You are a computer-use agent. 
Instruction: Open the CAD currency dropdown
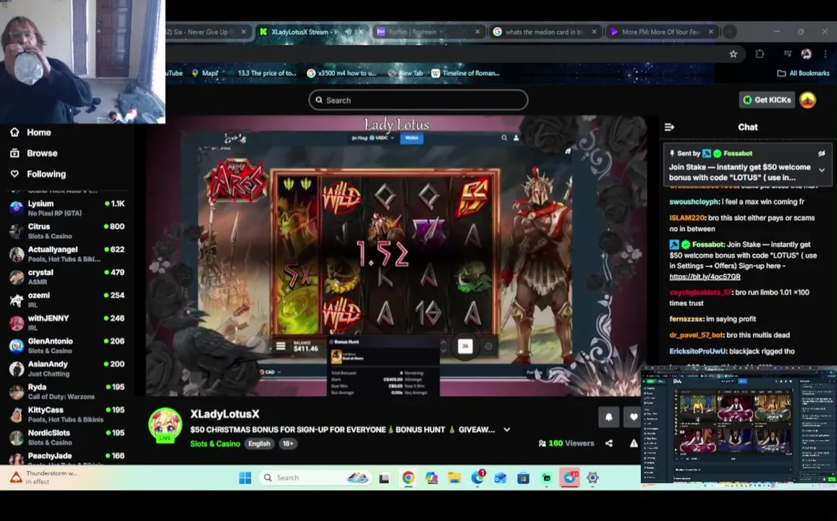[x=271, y=372]
